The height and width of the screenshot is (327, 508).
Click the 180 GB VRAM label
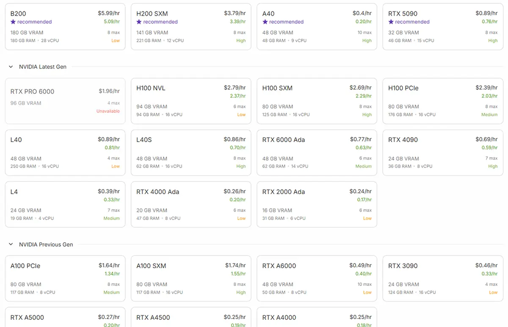point(27,33)
